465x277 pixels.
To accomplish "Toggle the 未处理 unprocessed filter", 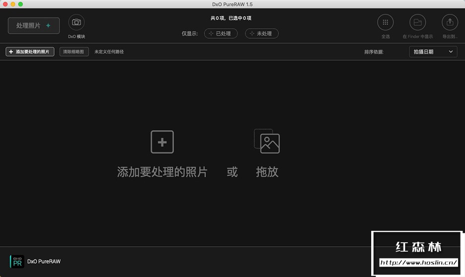I will coord(262,34).
